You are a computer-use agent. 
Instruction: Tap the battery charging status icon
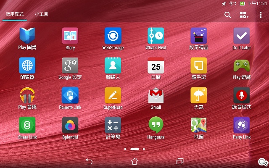pyautogui.click(x=242, y=3)
